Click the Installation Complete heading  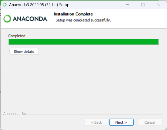click(x=73, y=14)
